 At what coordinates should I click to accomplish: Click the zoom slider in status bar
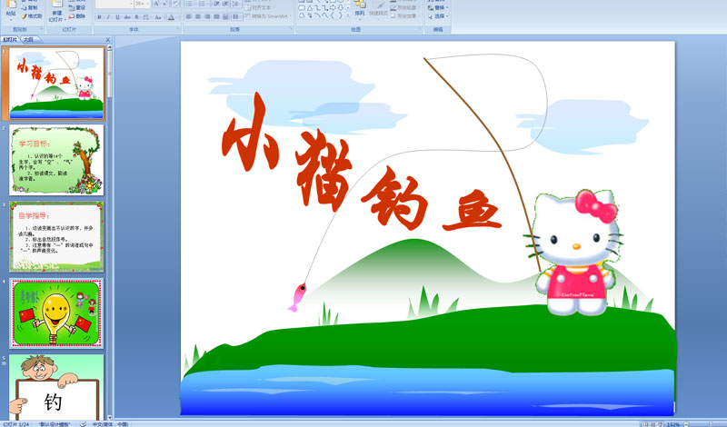click(x=711, y=424)
